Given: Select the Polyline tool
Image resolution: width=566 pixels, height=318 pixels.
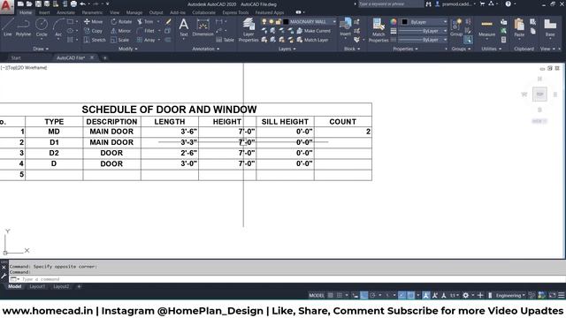Looking at the screenshot, I should coord(23,27).
